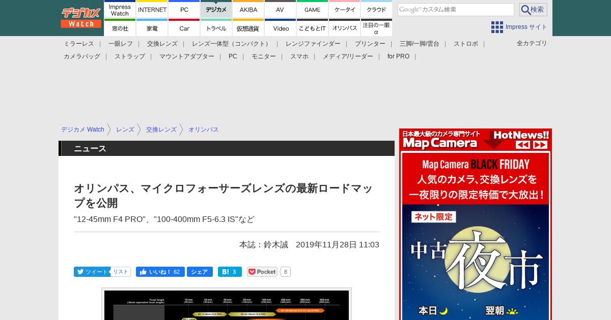Open the メディア/リーダー category link
The image size is (611, 320).
(348, 56)
